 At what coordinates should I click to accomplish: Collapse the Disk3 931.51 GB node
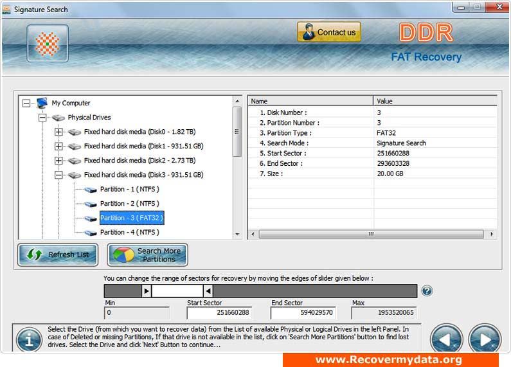coord(58,175)
